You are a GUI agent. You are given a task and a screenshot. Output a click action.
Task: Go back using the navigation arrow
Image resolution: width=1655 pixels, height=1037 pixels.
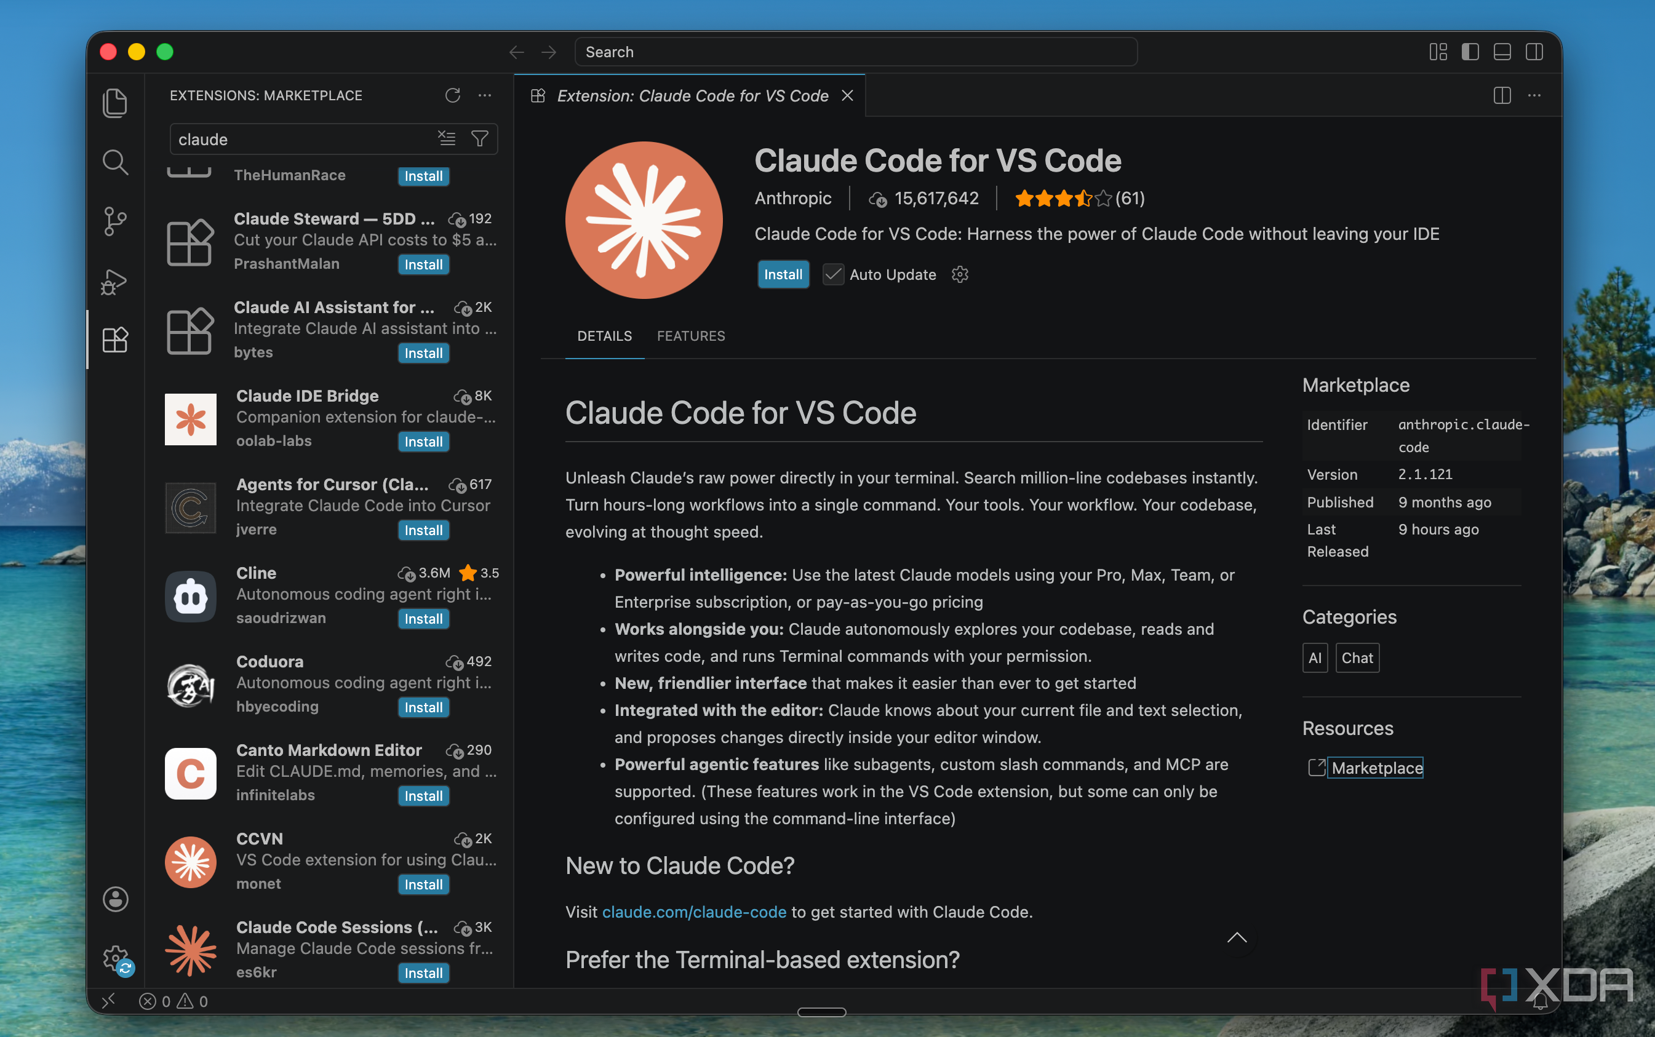pos(517,52)
